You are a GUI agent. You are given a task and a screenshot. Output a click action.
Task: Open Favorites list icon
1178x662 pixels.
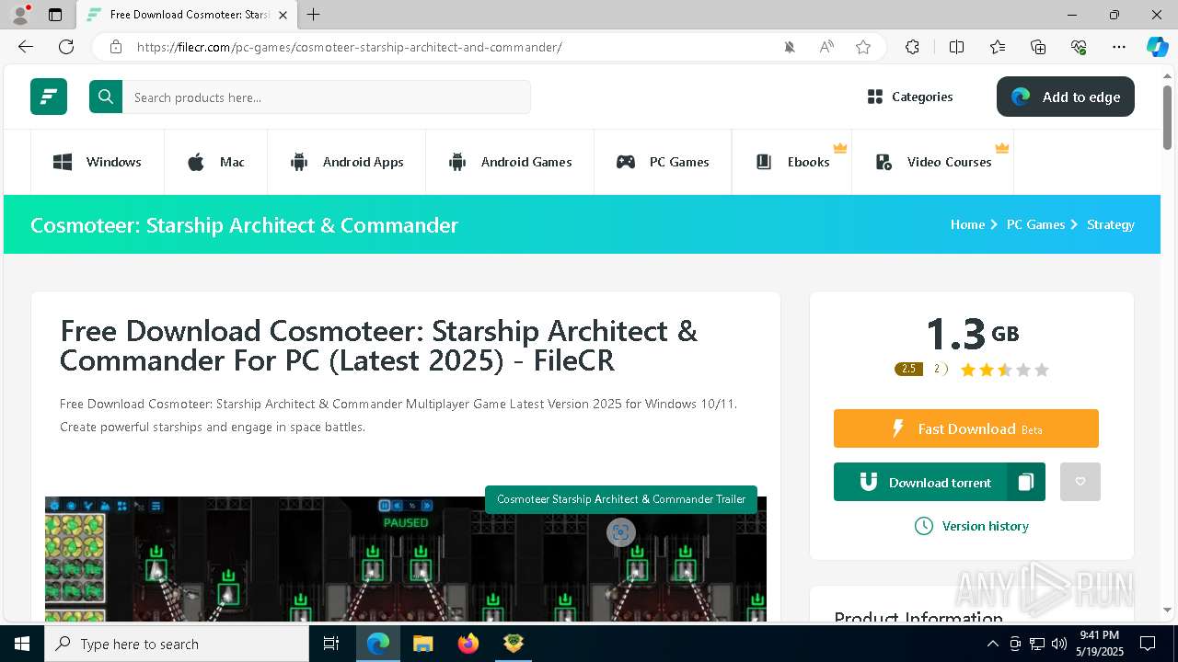point(998,47)
